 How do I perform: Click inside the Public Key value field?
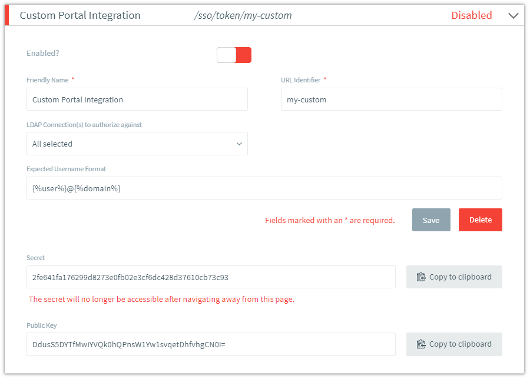pos(211,344)
